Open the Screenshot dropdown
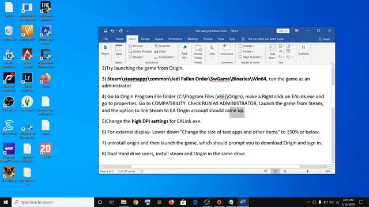Screen dimensions: 369x207 (x=164, y=57)
